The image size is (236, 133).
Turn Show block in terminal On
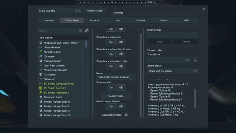coord(111,42)
